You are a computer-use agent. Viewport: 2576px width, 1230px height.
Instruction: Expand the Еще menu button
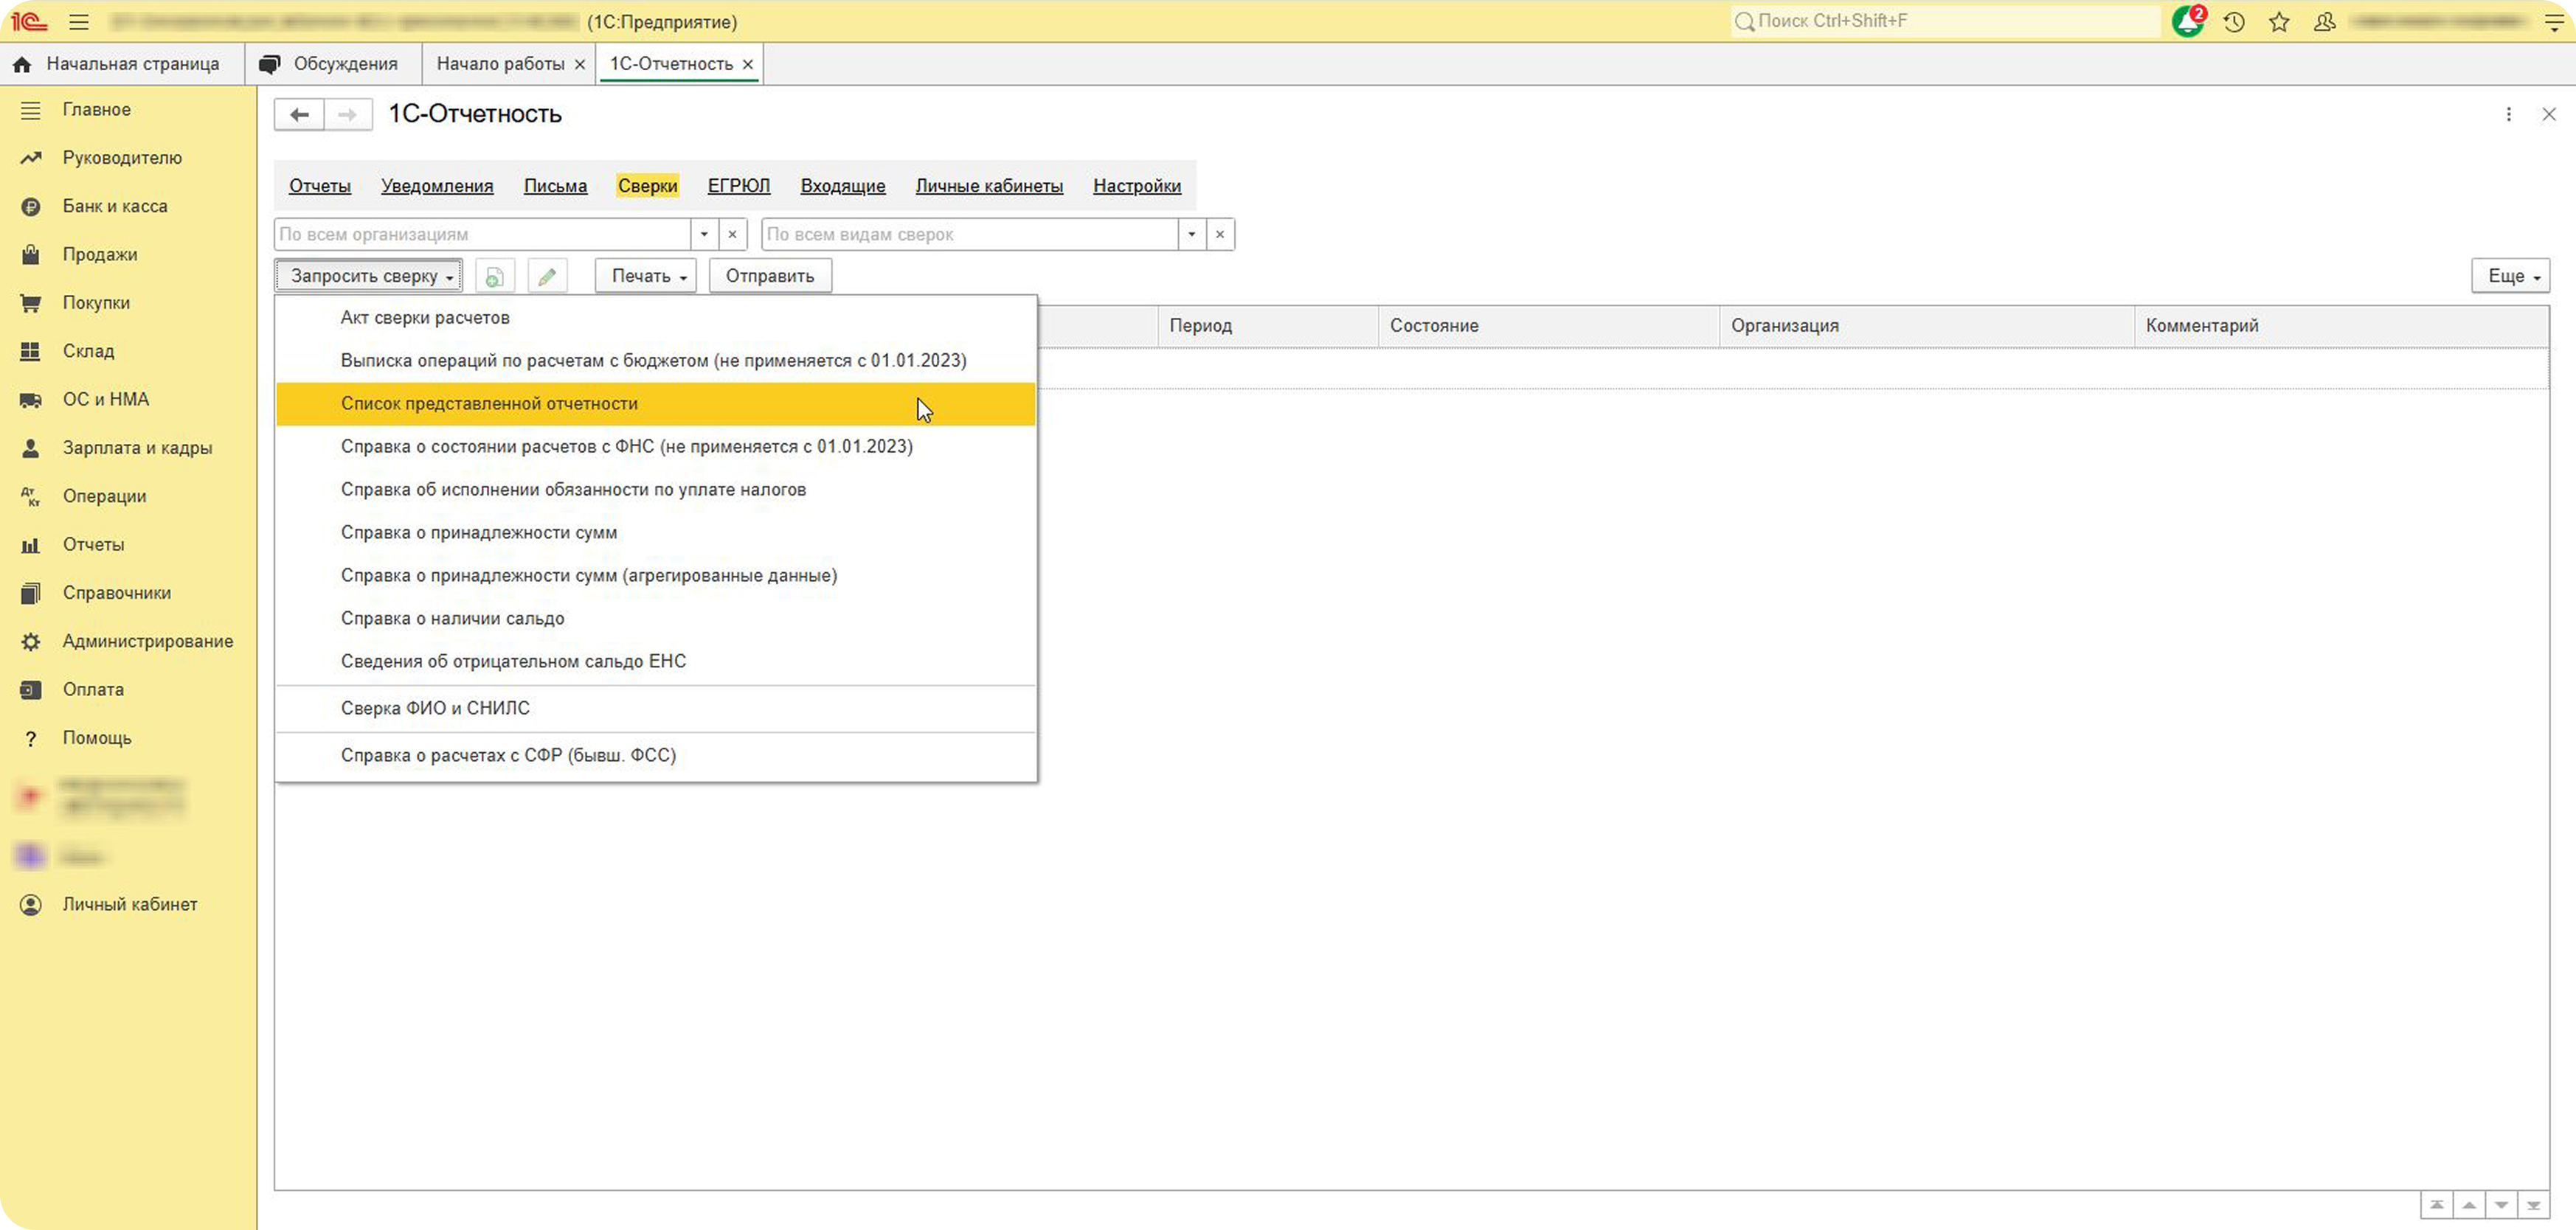[x=2510, y=276]
